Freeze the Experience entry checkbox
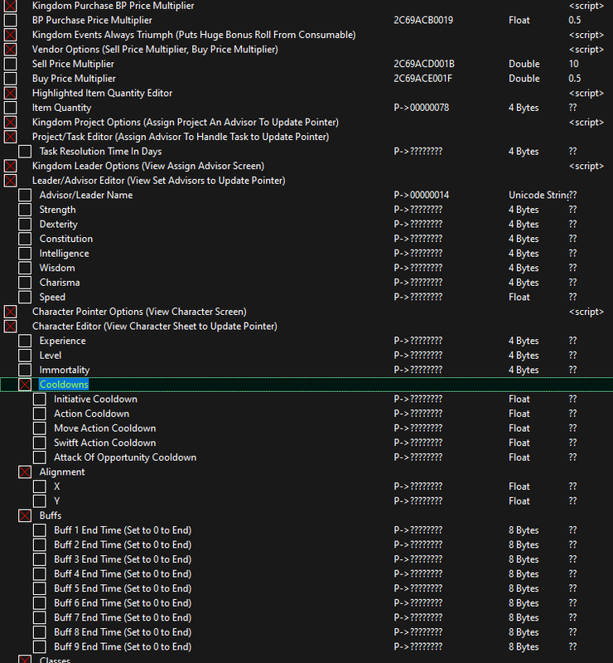 tap(25, 341)
